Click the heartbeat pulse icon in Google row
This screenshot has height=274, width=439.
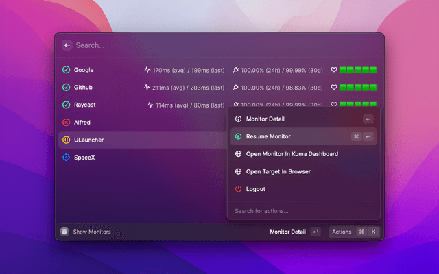147,70
